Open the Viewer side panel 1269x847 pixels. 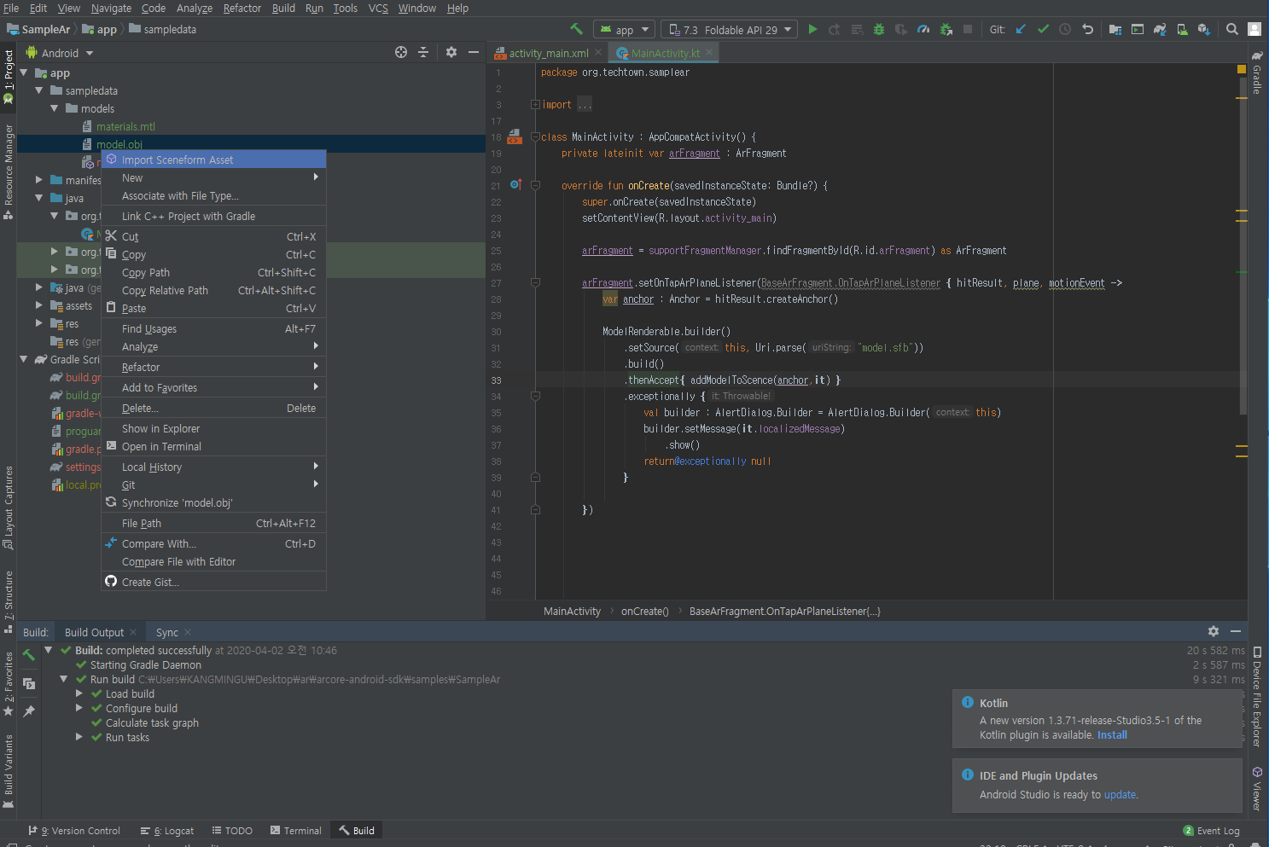click(x=1258, y=789)
